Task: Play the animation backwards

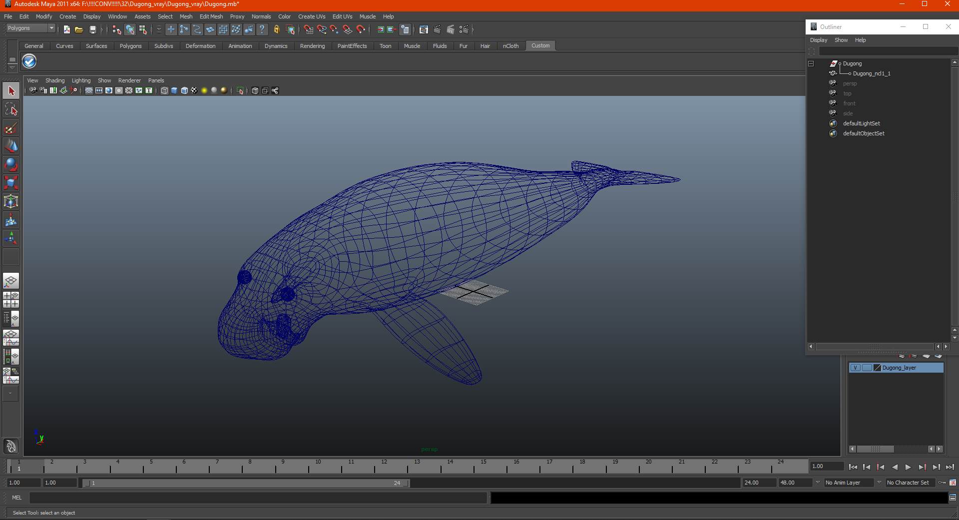Action: coord(895,467)
